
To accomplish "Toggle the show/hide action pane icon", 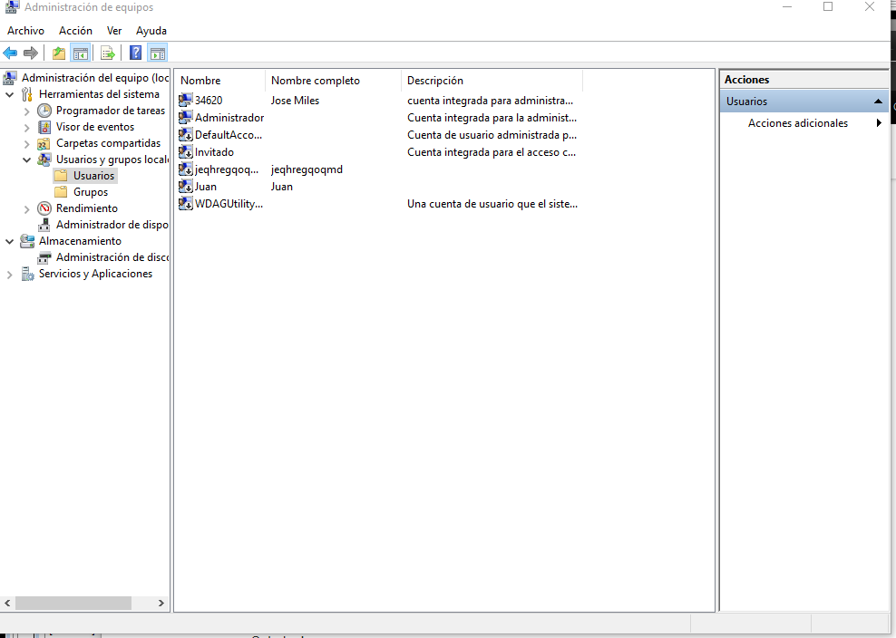I will point(157,53).
